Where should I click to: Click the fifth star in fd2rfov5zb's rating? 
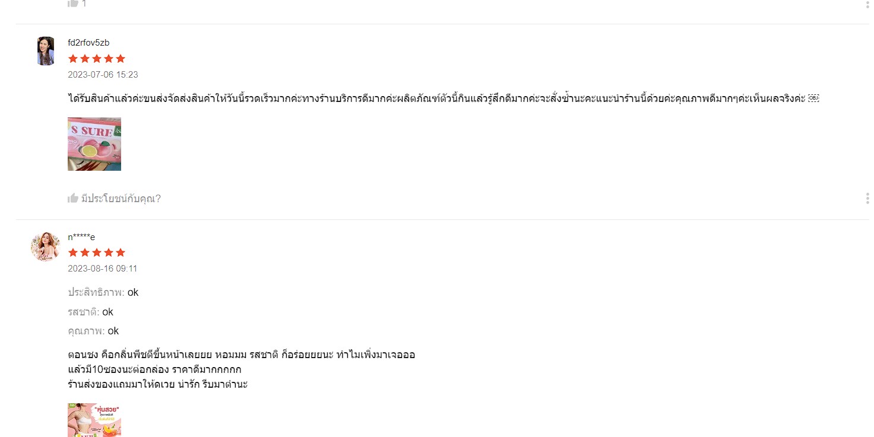point(121,59)
